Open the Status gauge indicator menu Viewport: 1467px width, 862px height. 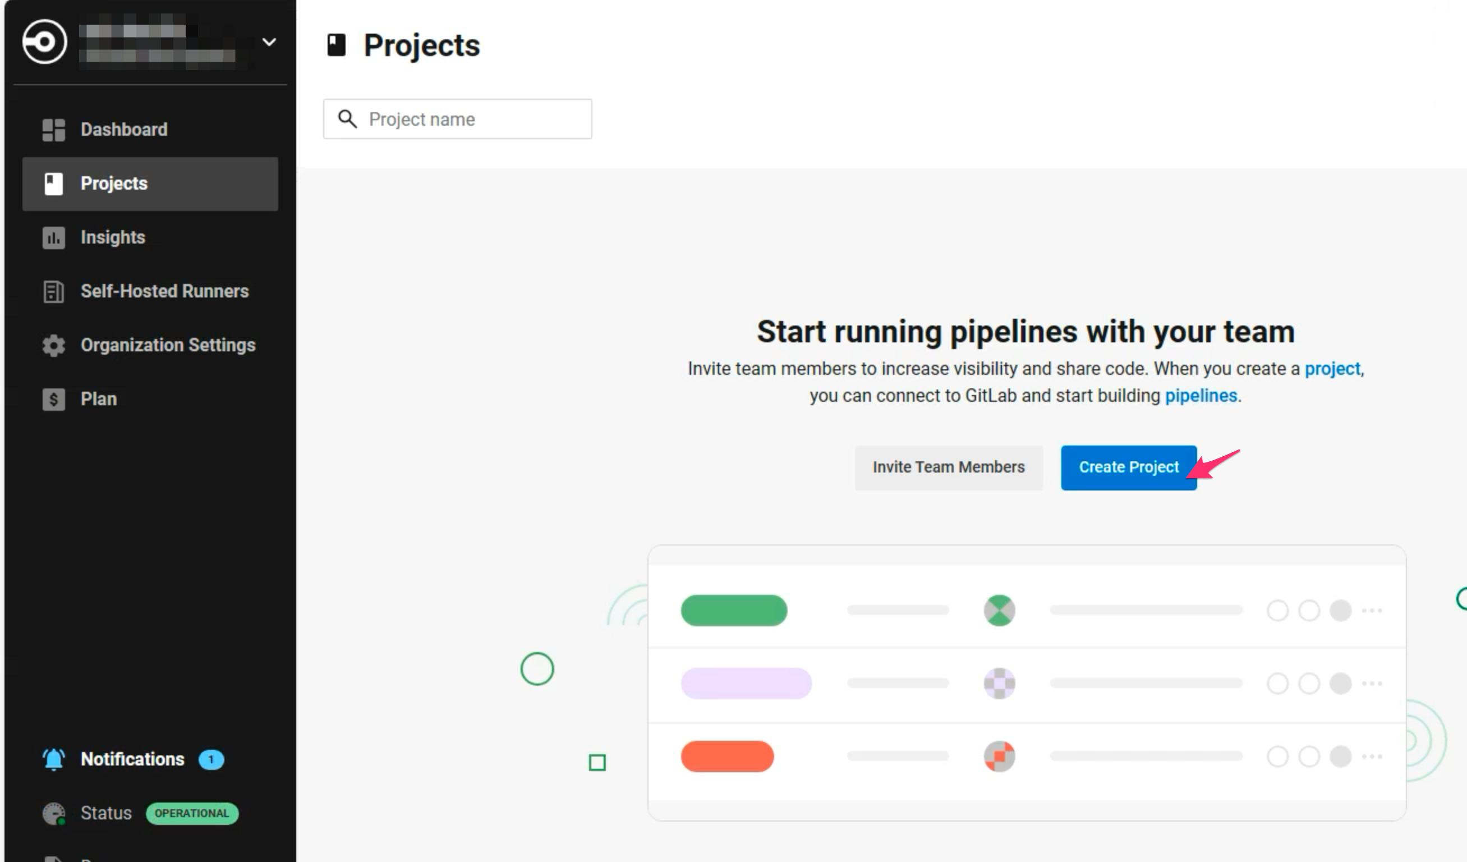tap(53, 813)
